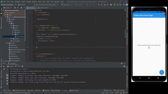168x94 pixels.
Task: Select settings.gradle file in tree
Action: [x=14, y=61]
